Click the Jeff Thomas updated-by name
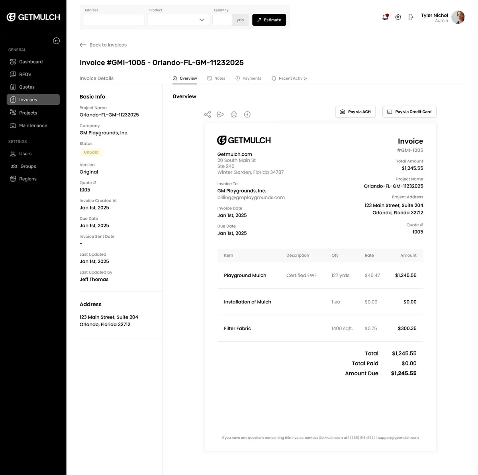 pyautogui.click(x=94, y=280)
